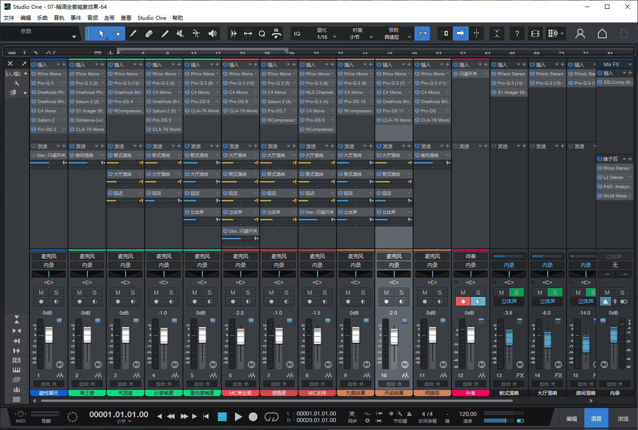Select the Listen tool speaker icon
This screenshot has width=638, height=430.
[213, 33]
